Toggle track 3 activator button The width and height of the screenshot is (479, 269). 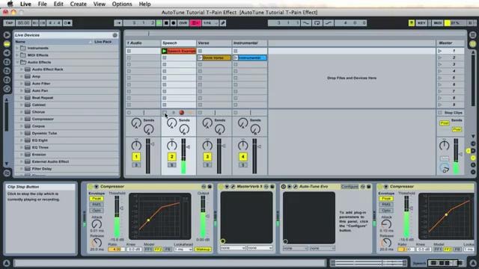(x=207, y=157)
